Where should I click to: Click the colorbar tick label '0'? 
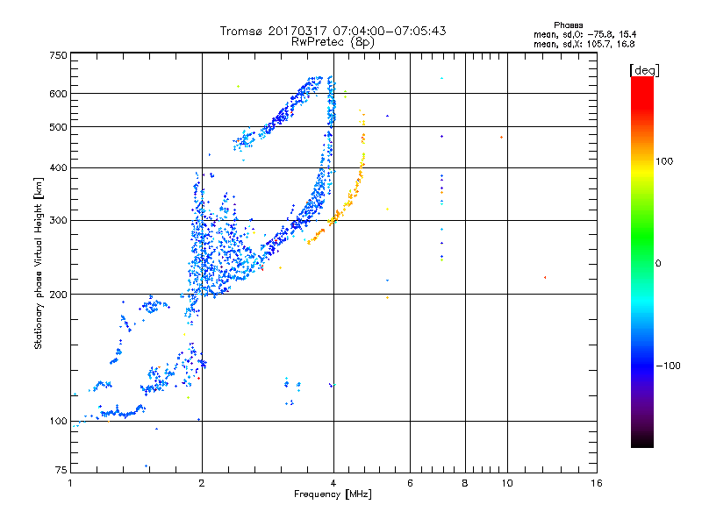point(658,264)
